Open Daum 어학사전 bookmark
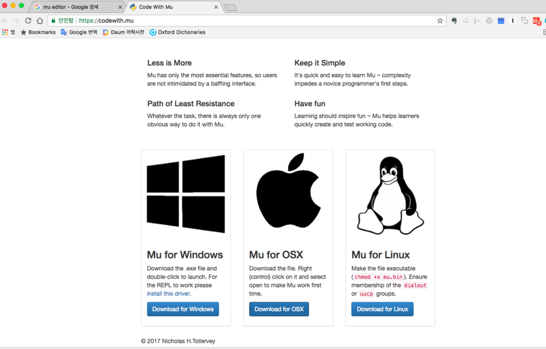This screenshot has width=546, height=349. coord(123,32)
